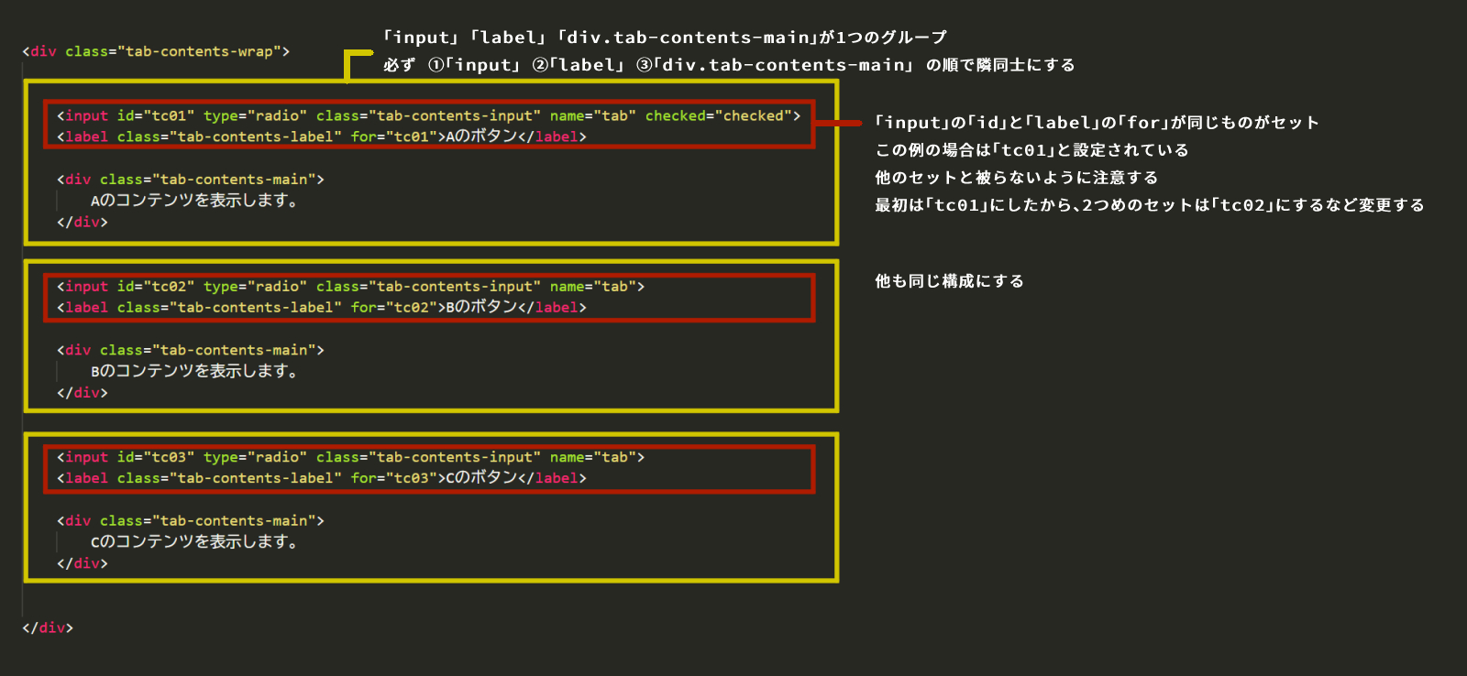This screenshot has width=1467, height=676.
Task: Click the note 他のセットと被らないように注意する
Action: [x=1016, y=178]
